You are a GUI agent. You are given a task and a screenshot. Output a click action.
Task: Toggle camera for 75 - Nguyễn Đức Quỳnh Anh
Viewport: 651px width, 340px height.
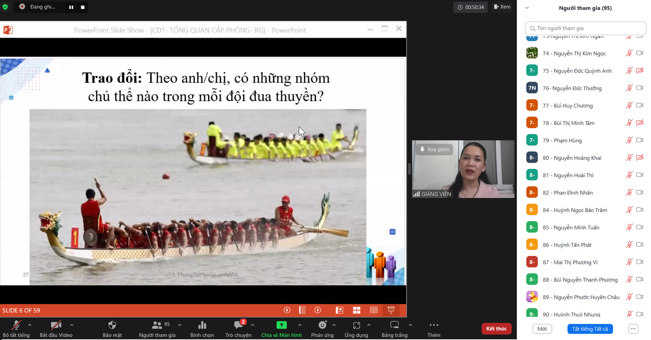coord(639,71)
